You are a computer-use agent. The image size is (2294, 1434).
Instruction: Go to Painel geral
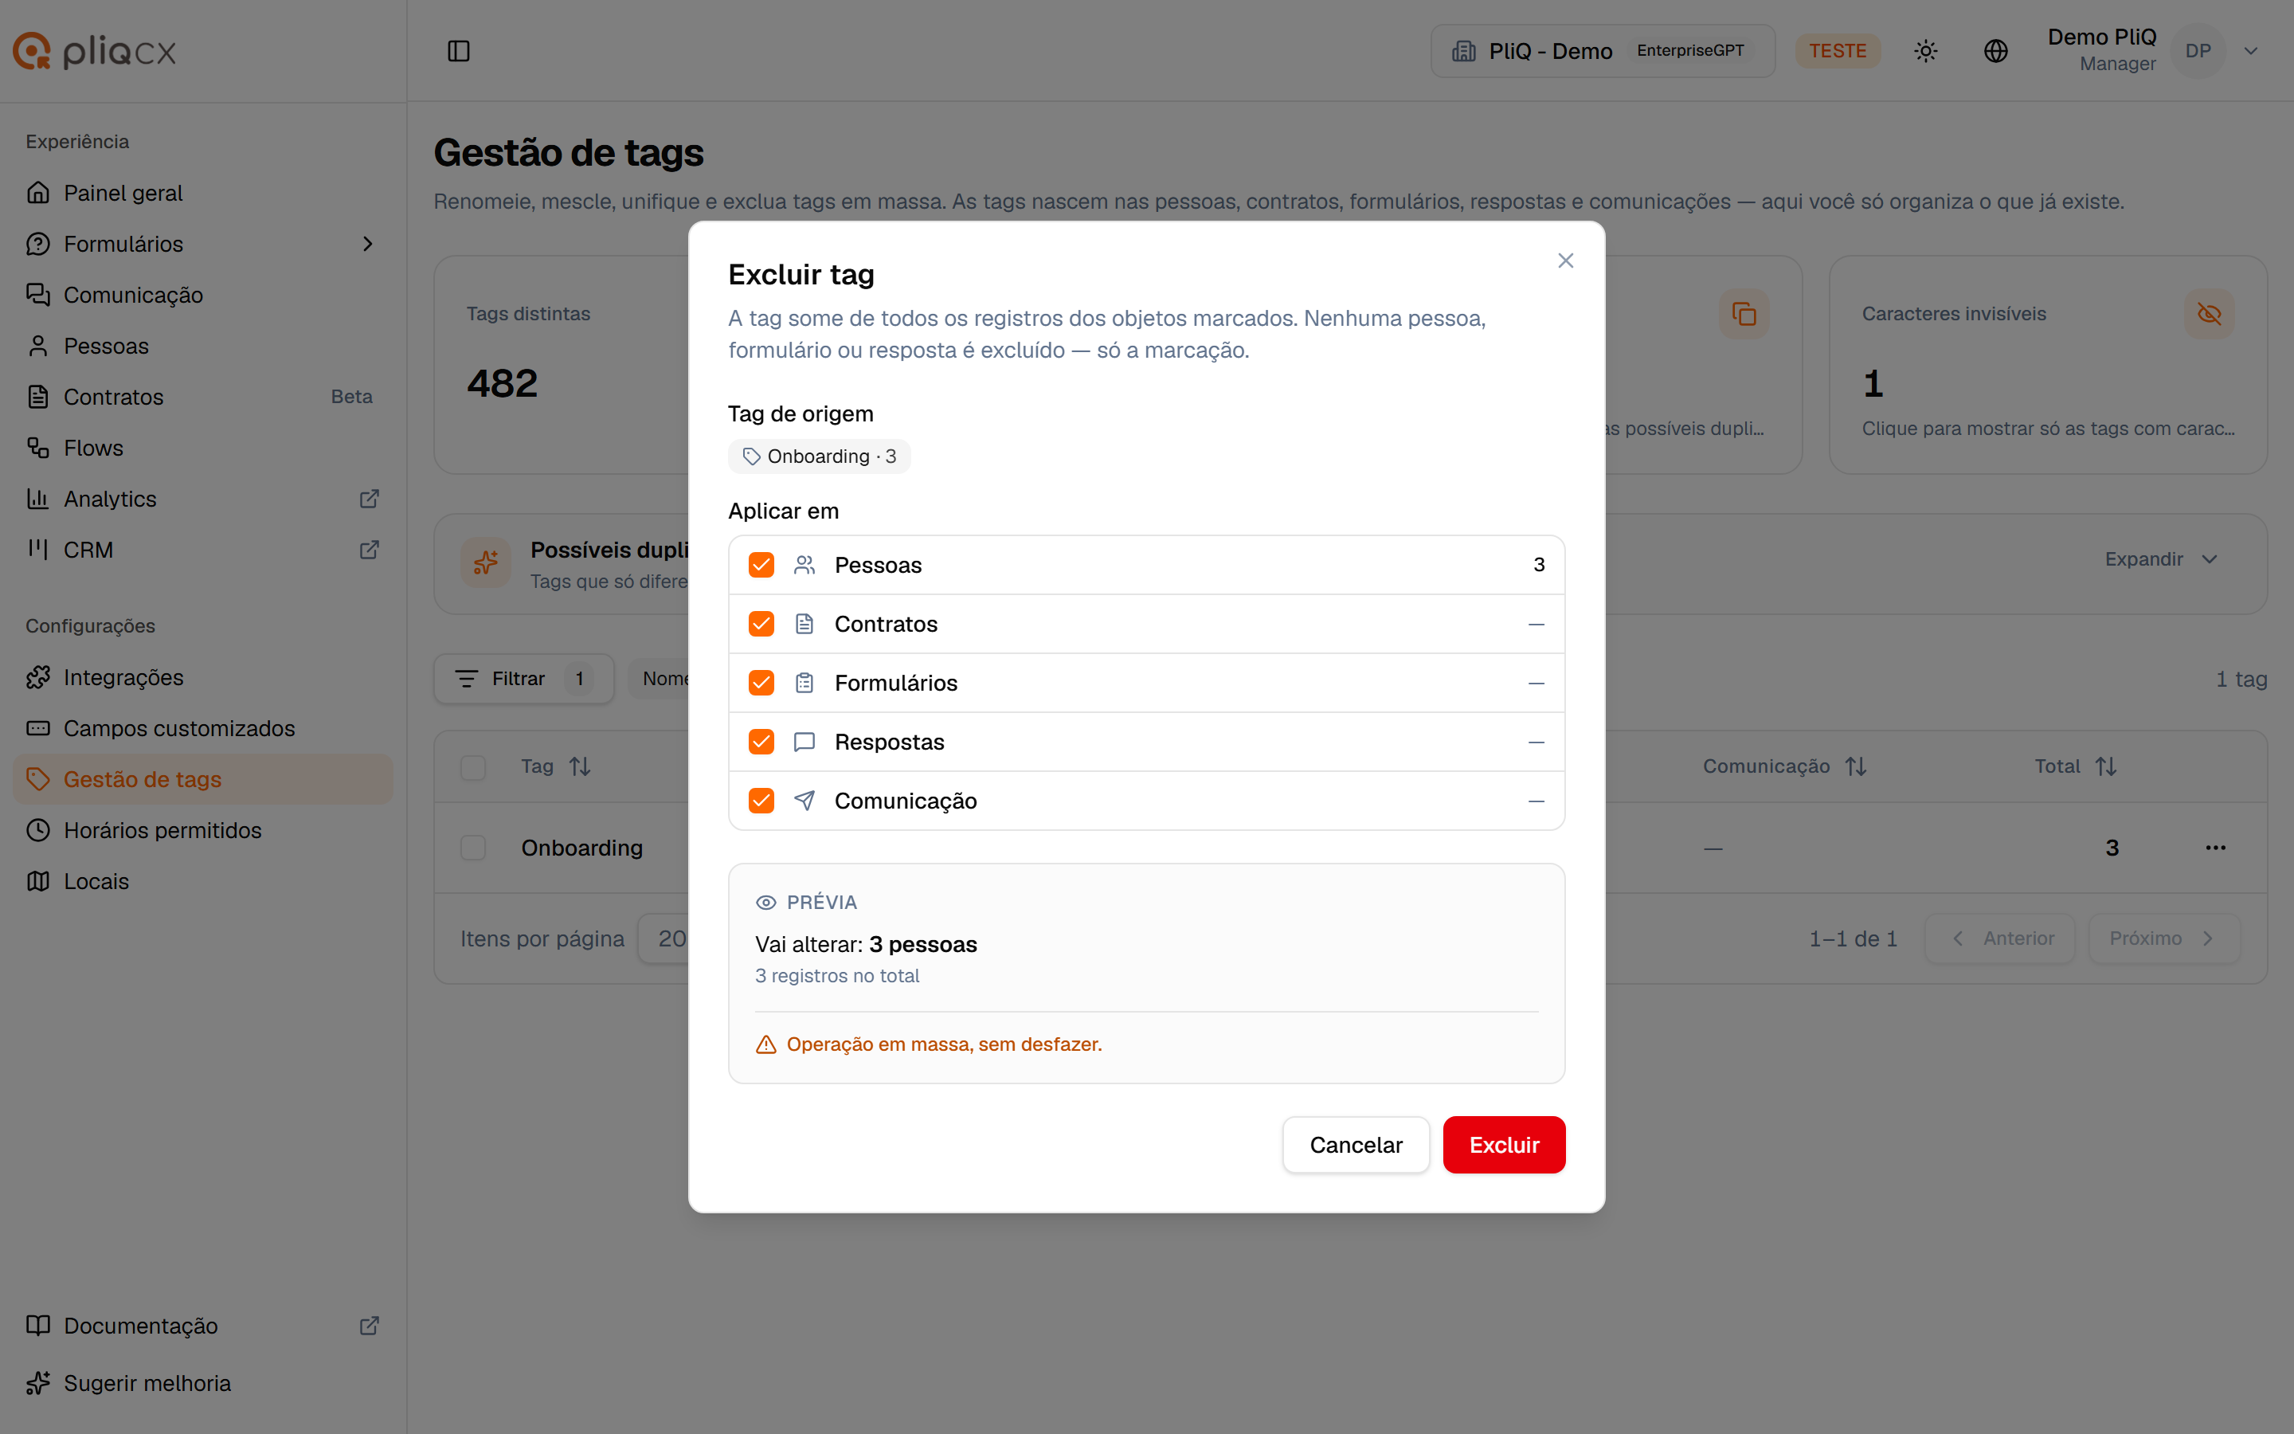(202, 194)
